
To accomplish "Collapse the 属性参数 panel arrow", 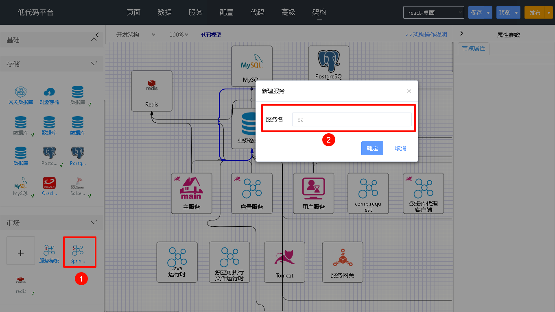I will 461,33.
